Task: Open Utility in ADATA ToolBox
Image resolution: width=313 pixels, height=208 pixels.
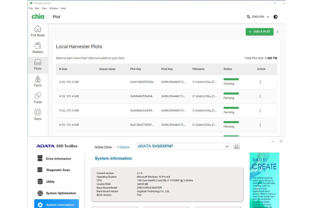Action: [x=55, y=181]
